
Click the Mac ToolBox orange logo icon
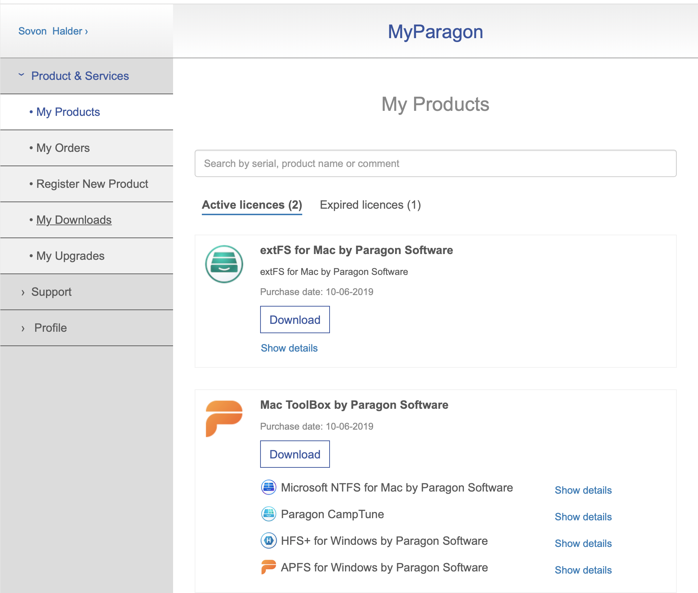224,418
